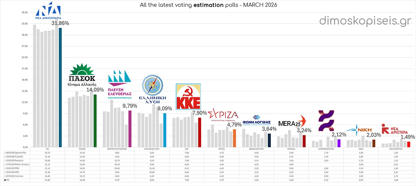Select the KKE hammer and sickle logo
Image resolution: width=416 pixels, height=186 pixels.
[188, 96]
